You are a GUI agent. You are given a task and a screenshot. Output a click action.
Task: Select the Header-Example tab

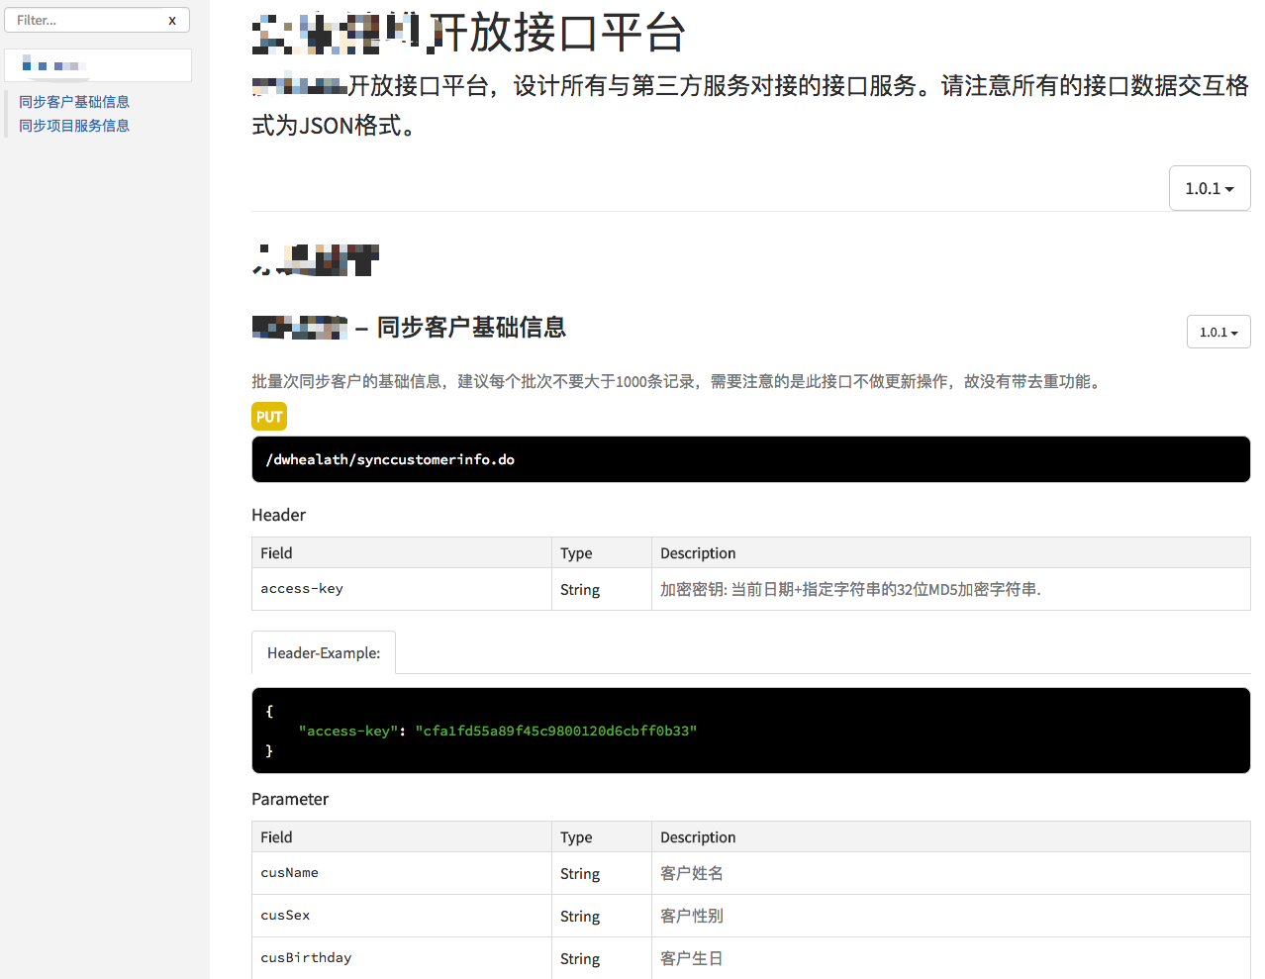coord(324,653)
